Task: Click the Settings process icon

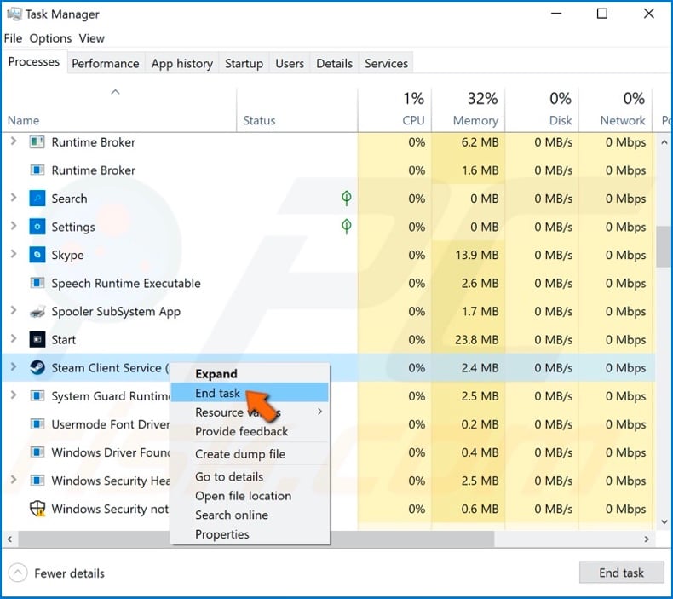Action: coord(37,227)
